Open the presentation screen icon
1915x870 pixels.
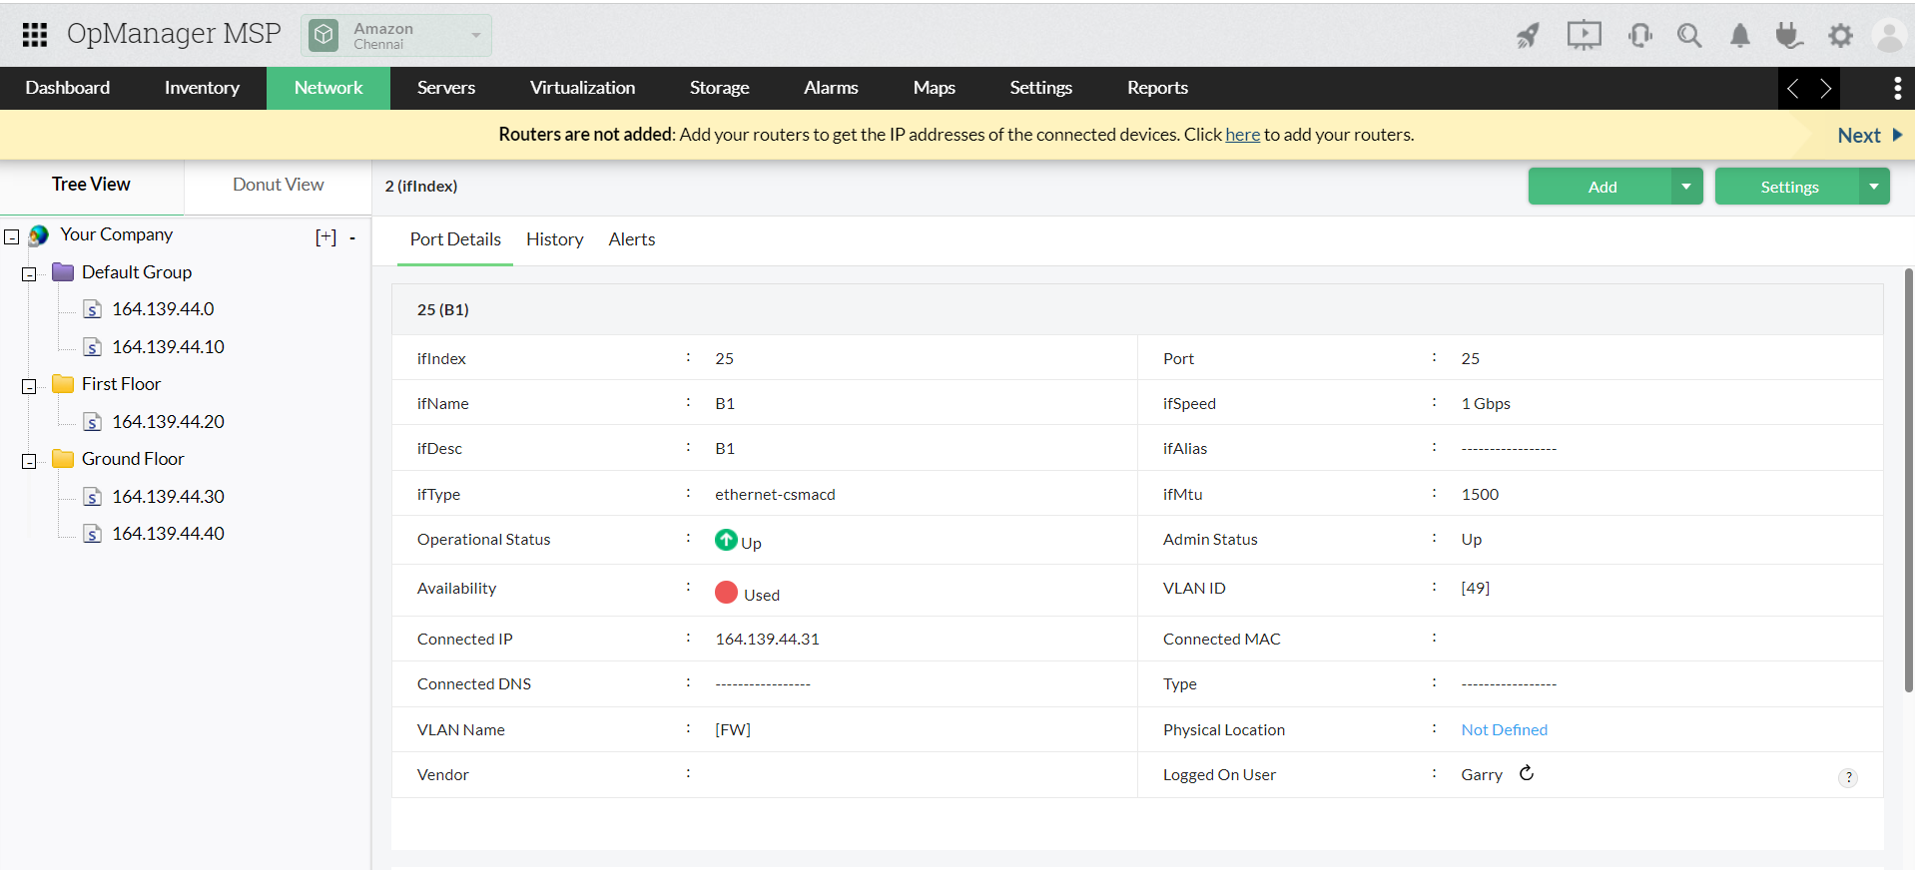[x=1584, y=36]
